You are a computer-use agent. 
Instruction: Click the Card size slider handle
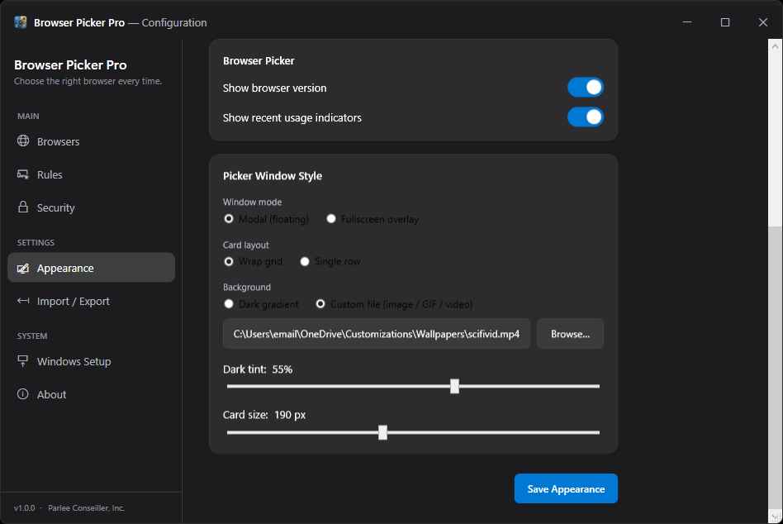pyautogui.click(x=382, y=432)
